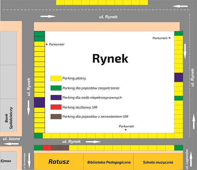Click the yellow Parking płatny legend swatch
The height and width of the screenshot is (170, 197).
(56, 79)
